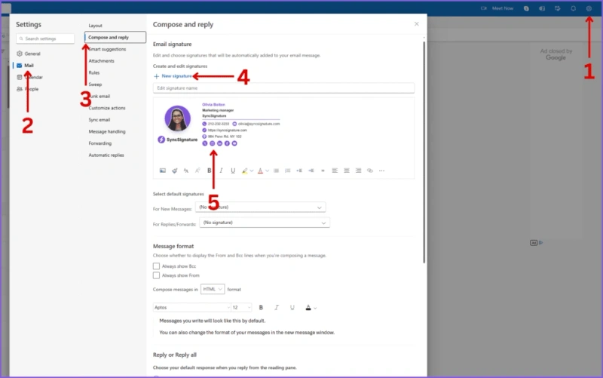Click the Skype icon in header
603x378 pixels.
(526, 8)
